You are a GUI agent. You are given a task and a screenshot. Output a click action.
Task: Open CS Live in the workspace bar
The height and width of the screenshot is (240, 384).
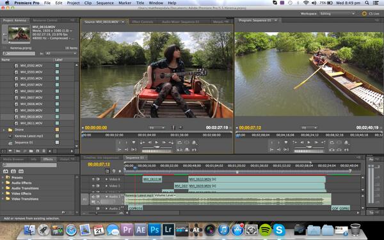[371, 13]
